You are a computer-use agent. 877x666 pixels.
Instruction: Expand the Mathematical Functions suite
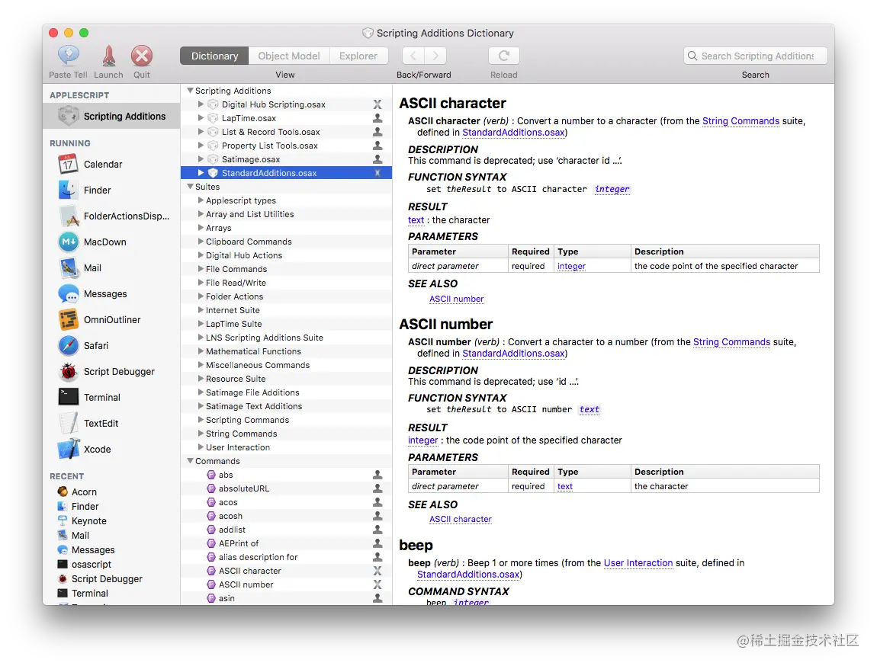click(x=201, y=351)
